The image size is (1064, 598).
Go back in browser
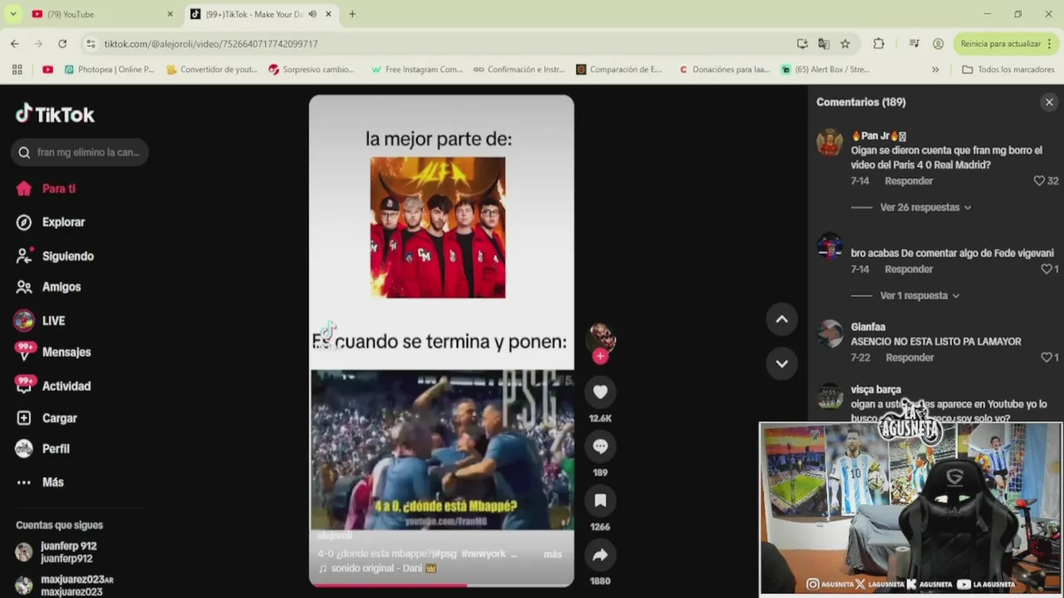14,43
